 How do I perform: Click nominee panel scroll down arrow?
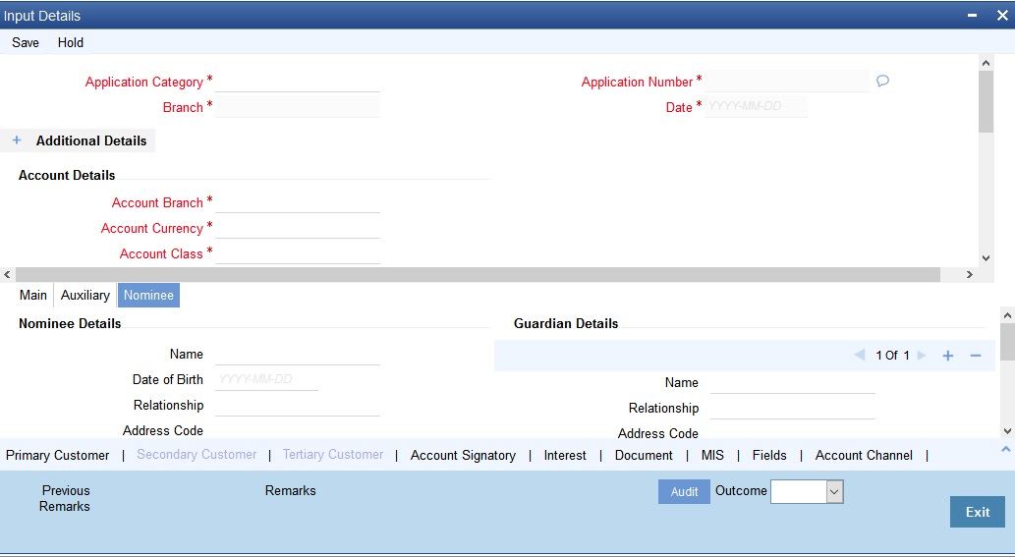1007,431
